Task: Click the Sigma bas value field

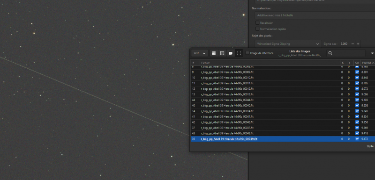Action: pyautogui.click(x=344, y=44)
